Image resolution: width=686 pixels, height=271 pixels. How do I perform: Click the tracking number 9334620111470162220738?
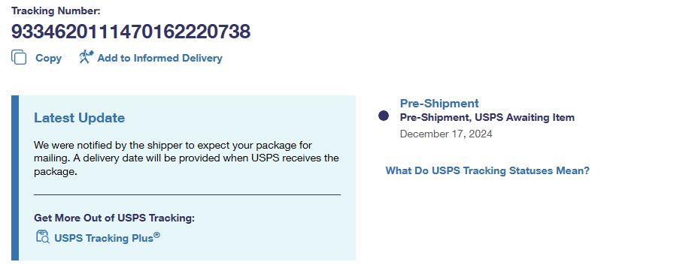131,32
